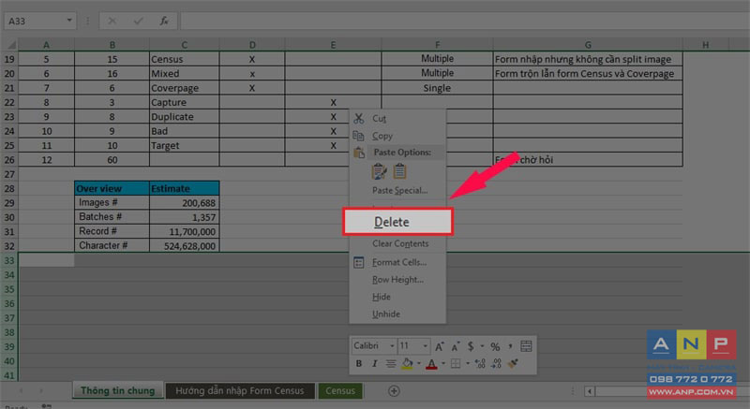Image resolution: width=750 pixels, height=409 pixels.
Task: Open the borders dropdown arrow
Action: pos(467,364)
